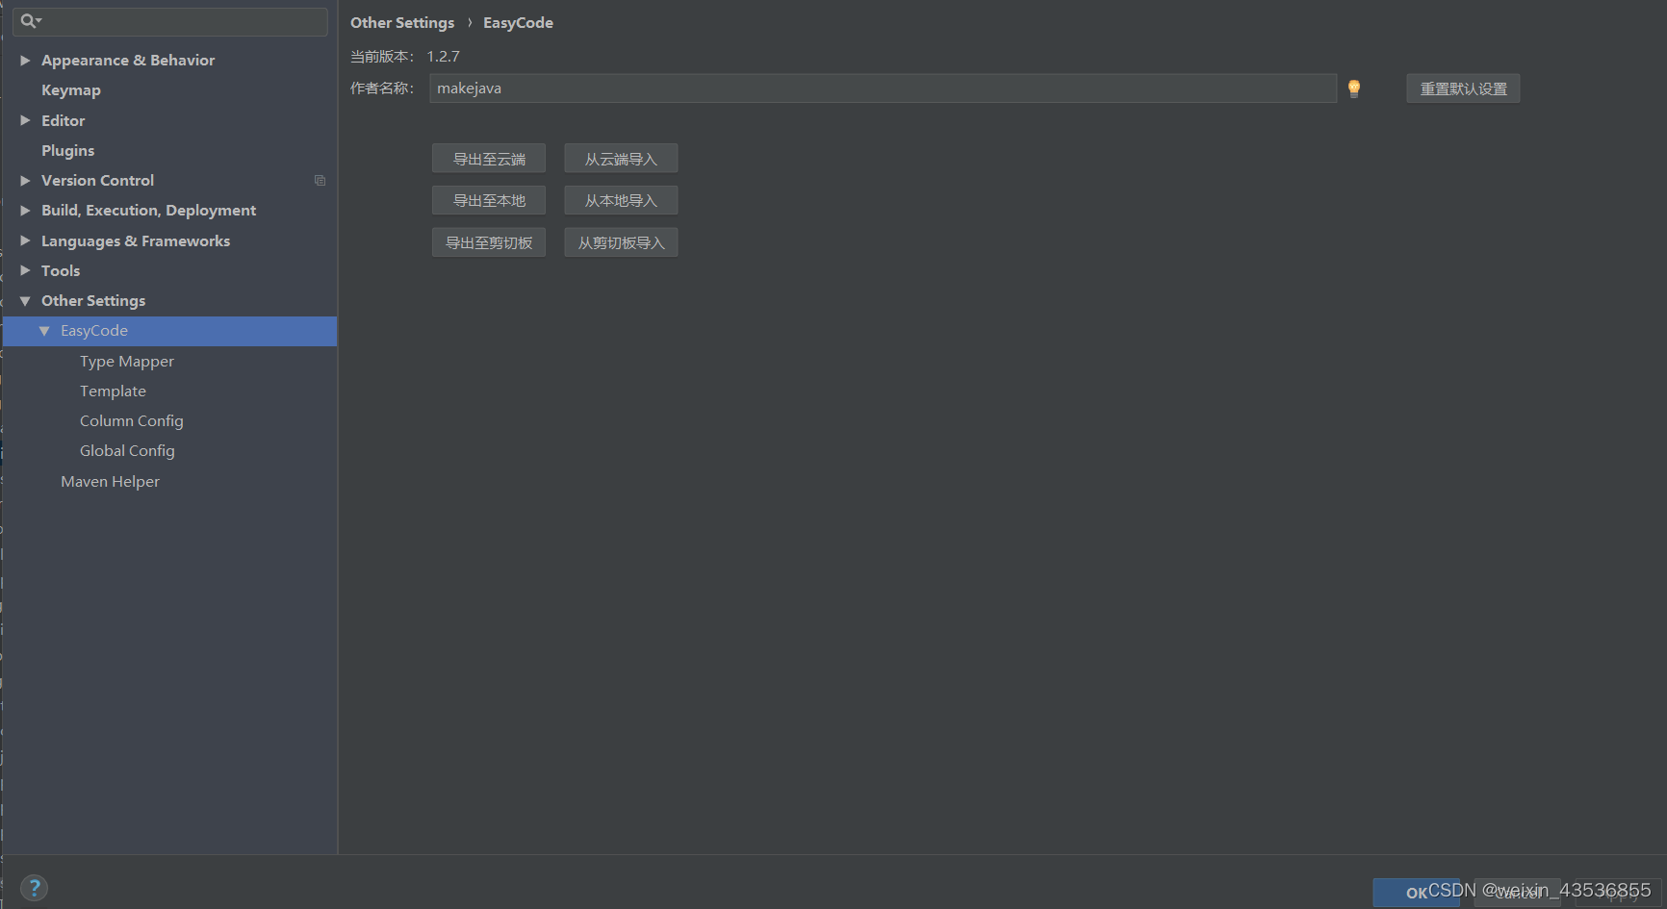Click the 导出至本地 button
Image resolution: width=1667 pixels, height=909 pixels.
click(488, 199)
